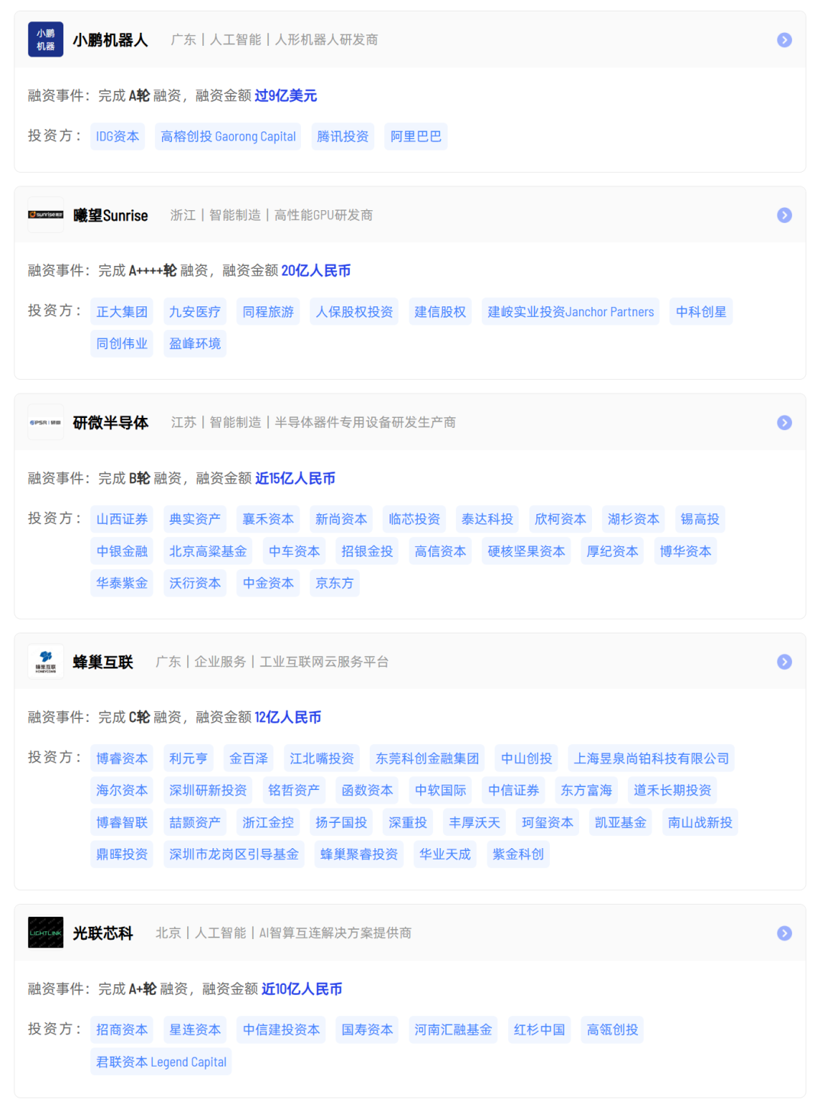Select the 中科创星 investor tag
The width and height of the screenshot is (825, 1104).
[x=701, y=312]
